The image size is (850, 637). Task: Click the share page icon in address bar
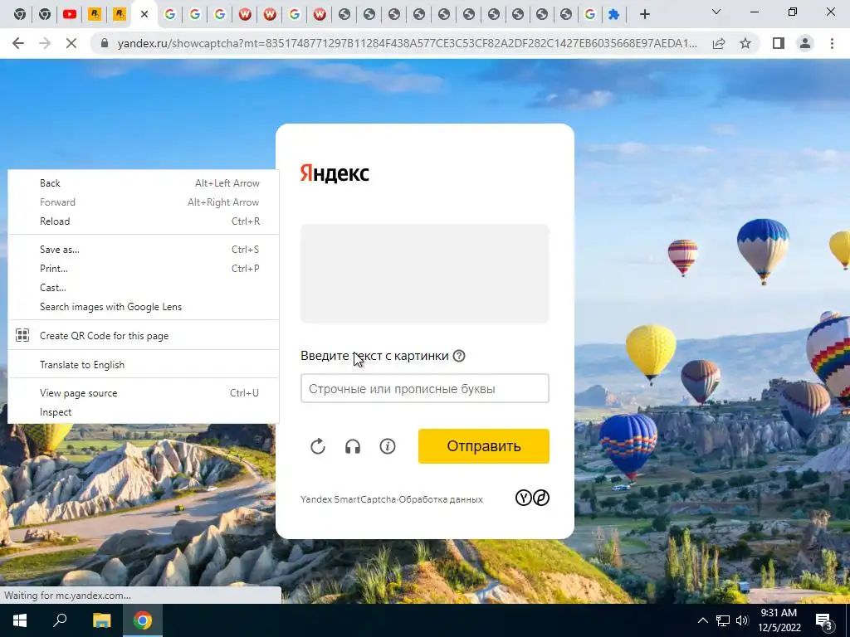(x=719, y=43)
